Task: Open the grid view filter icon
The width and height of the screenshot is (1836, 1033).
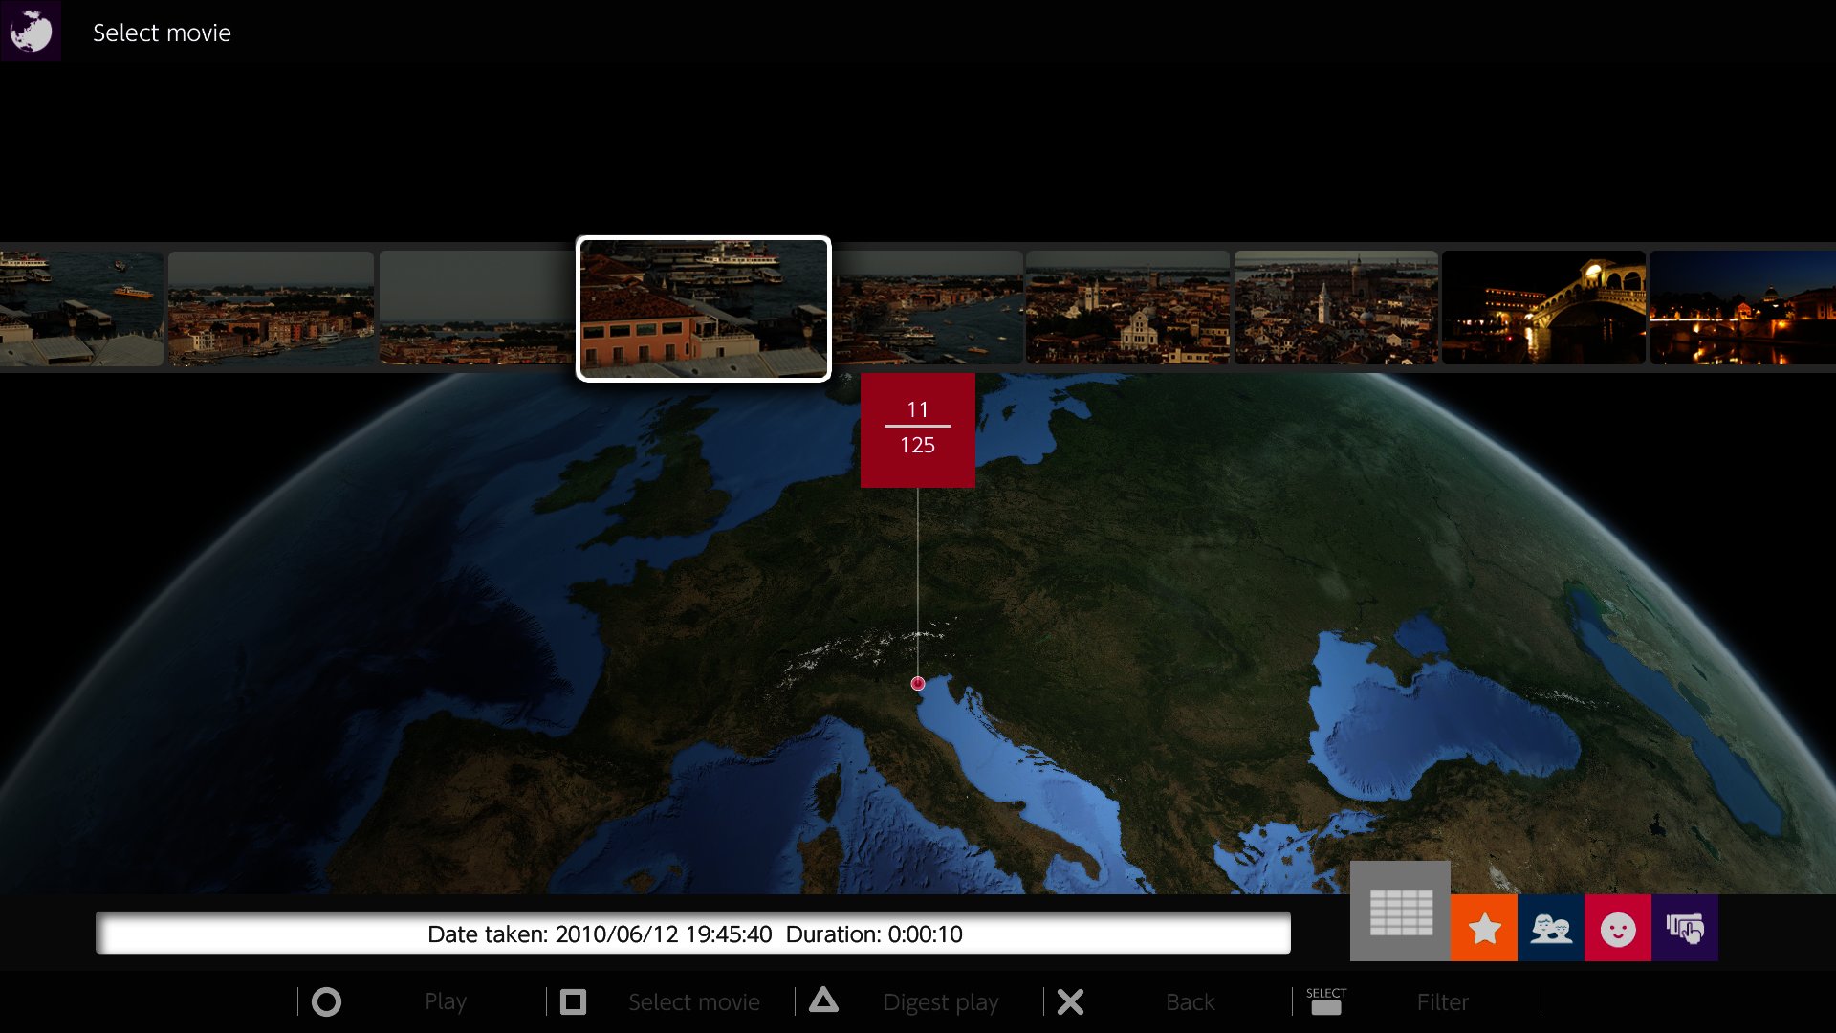Action: tap(1400, 912)
